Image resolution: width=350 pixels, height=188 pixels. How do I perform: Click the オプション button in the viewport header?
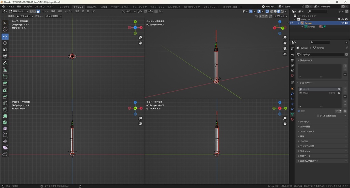280,16
